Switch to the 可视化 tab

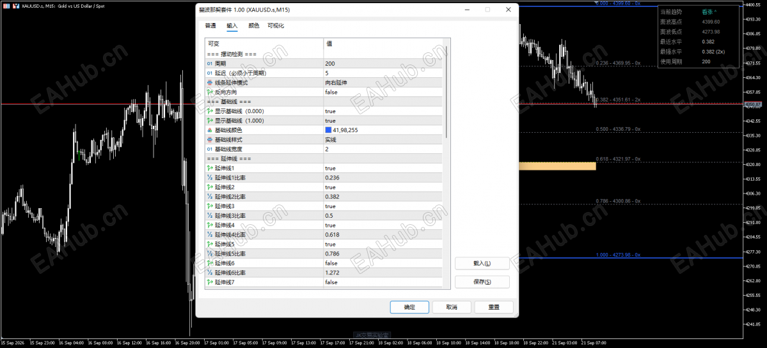(x=276, y=26)
